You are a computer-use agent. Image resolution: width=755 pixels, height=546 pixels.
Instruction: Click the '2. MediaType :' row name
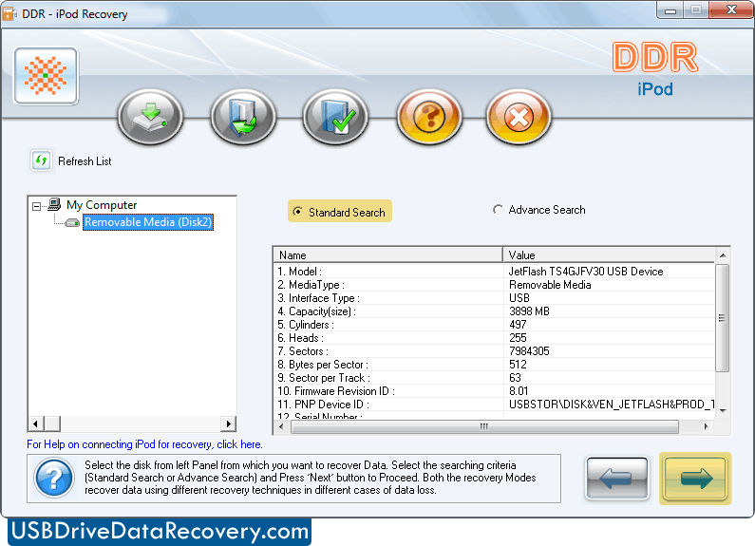click(x=311, y=285)
